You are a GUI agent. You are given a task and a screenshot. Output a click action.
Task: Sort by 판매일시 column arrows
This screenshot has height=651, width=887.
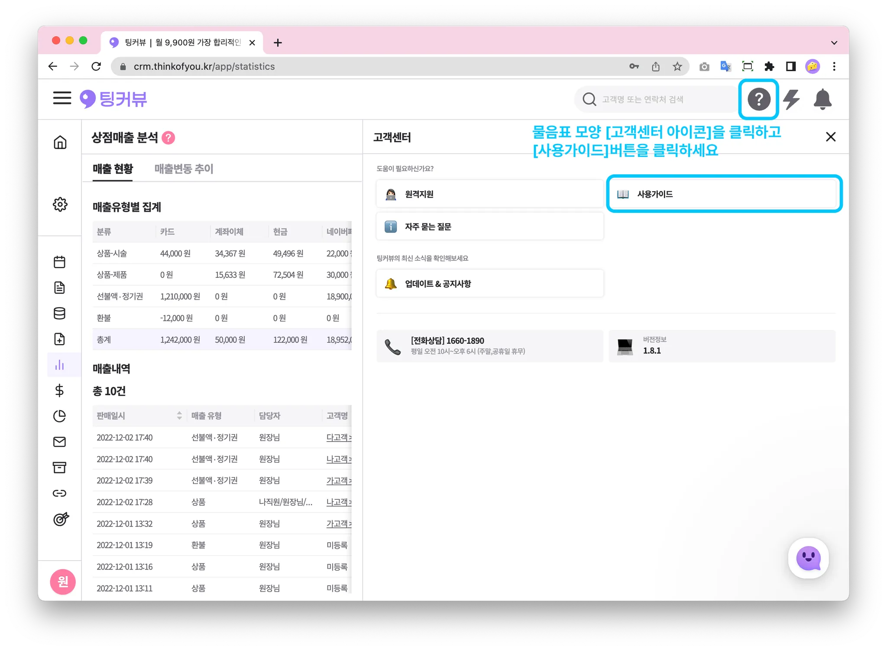179,416
